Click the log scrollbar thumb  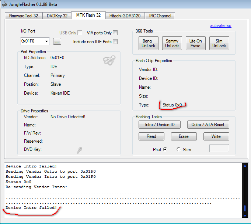click(x=245, y=208)
